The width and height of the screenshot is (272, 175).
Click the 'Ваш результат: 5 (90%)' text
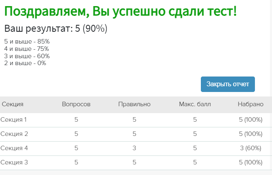coord(56,29)
